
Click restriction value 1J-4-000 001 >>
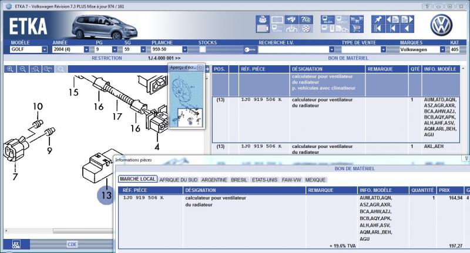tap(164, 58)
